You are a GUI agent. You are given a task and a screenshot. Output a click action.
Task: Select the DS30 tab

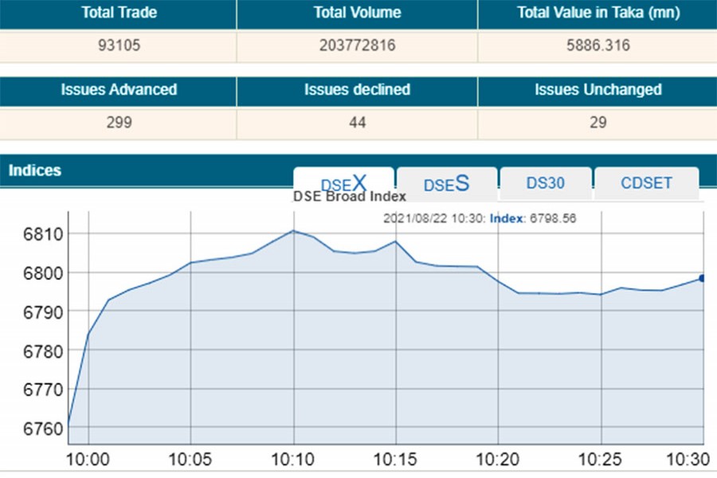pos(545,182)
